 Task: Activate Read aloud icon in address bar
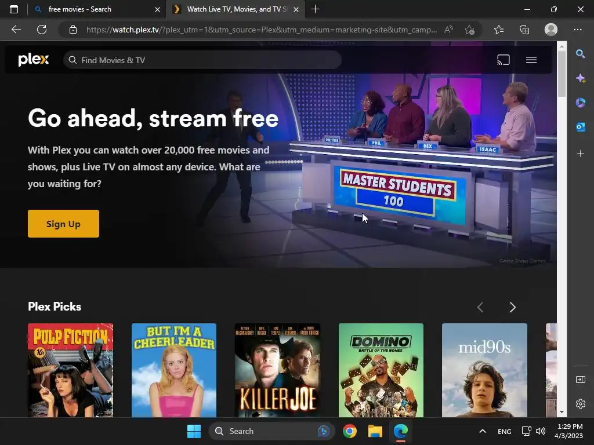(x=449, y=30)
